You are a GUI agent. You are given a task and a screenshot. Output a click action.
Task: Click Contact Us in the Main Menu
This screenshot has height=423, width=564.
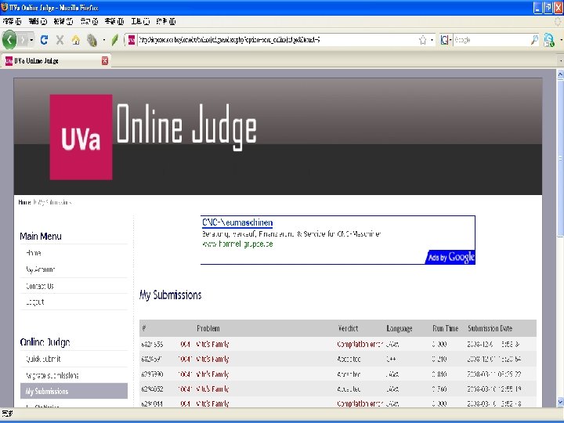click(40, 287)
